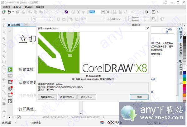This screenshot has width=187, height=127.
Task: Click the nudge distance .001 mm field
Action: point(116,19)
